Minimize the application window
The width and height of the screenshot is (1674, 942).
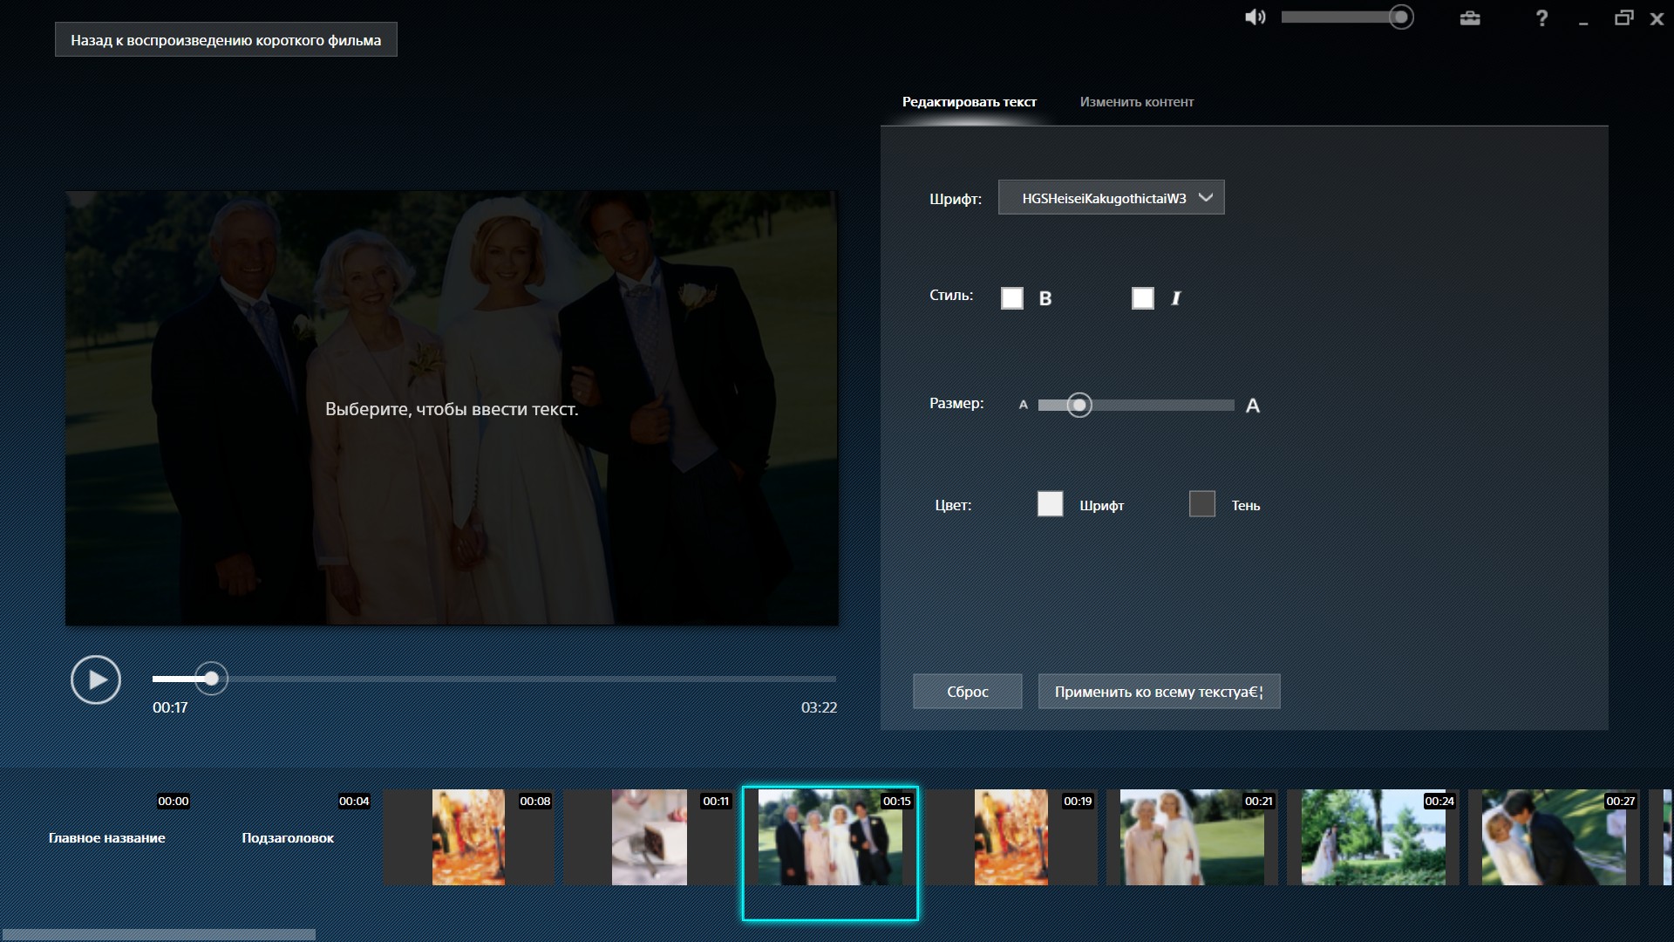pos(1583,21)
